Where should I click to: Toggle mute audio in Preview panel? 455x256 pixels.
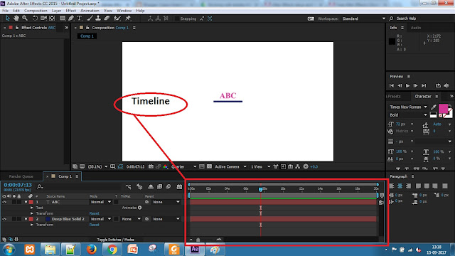(x=446, y=85)
